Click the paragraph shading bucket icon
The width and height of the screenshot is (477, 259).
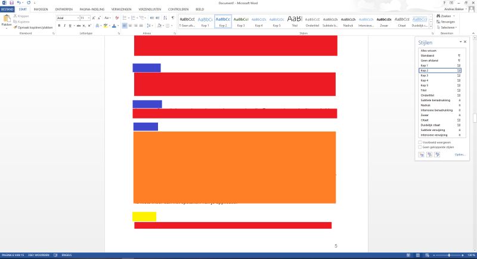159,26
